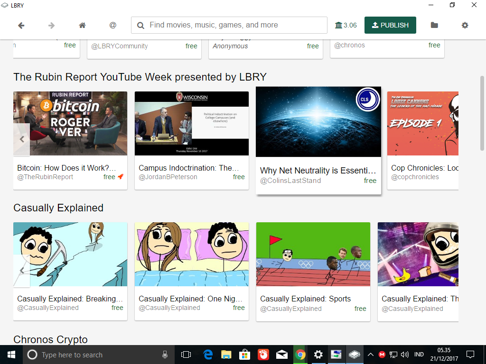The width and height of the screenshot is (486, 364).
Task: Open the wallet balance 3.06
Action: pyautogui.click(x=346, y=25)
